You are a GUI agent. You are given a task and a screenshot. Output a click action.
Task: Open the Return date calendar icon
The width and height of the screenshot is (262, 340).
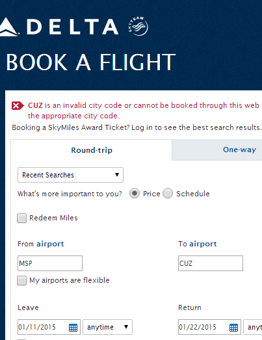coord(233,328)
